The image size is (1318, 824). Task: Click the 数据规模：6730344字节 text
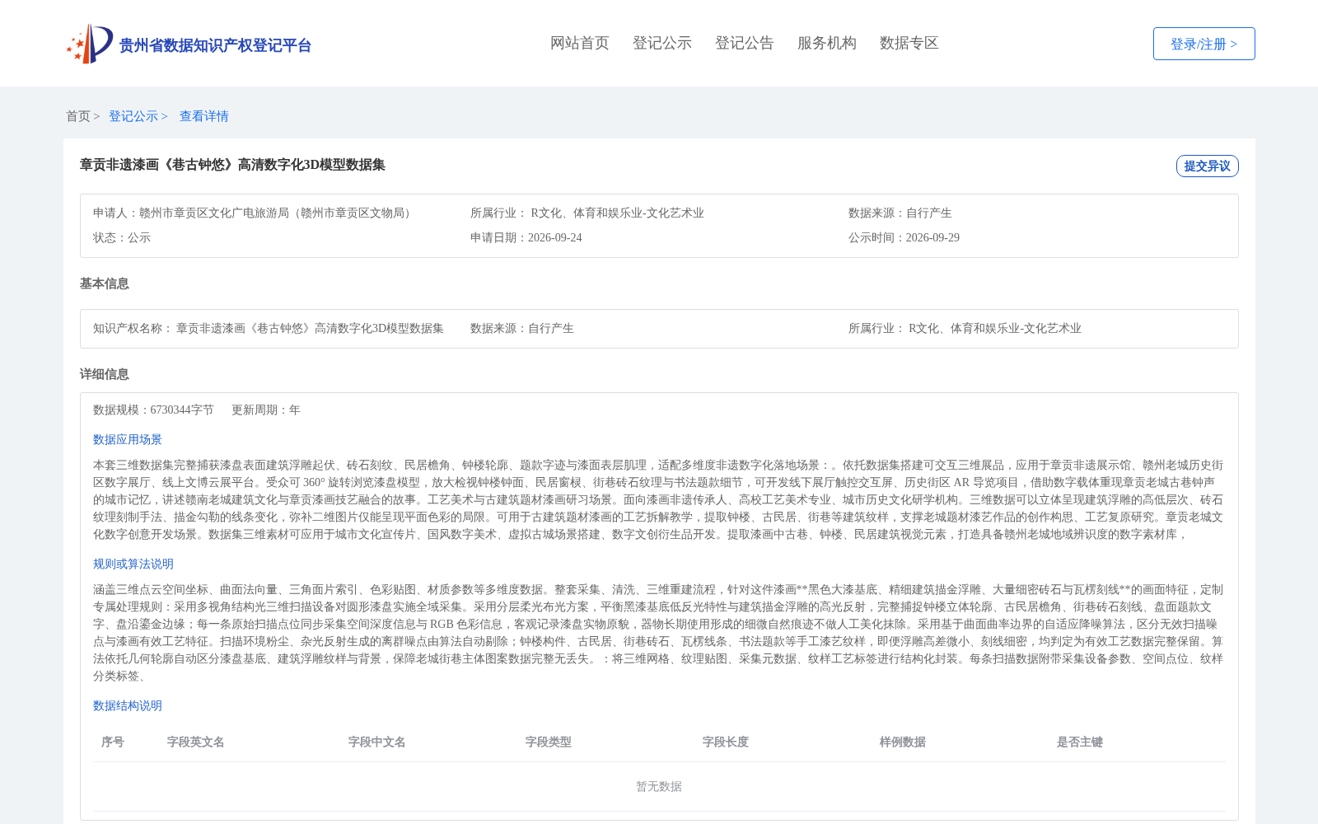click(x=153, y=410)
